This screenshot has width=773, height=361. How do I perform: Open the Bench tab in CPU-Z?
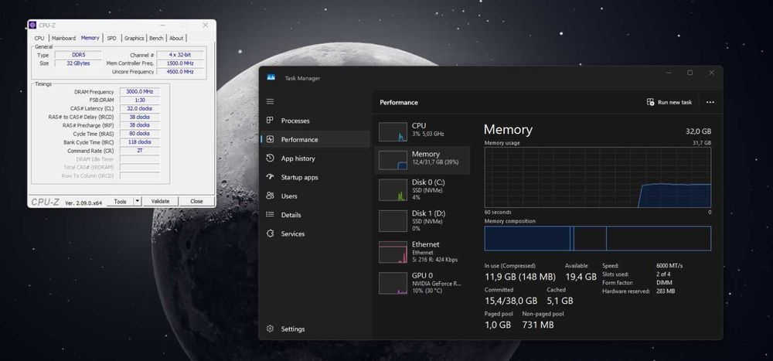coord(156,38)
